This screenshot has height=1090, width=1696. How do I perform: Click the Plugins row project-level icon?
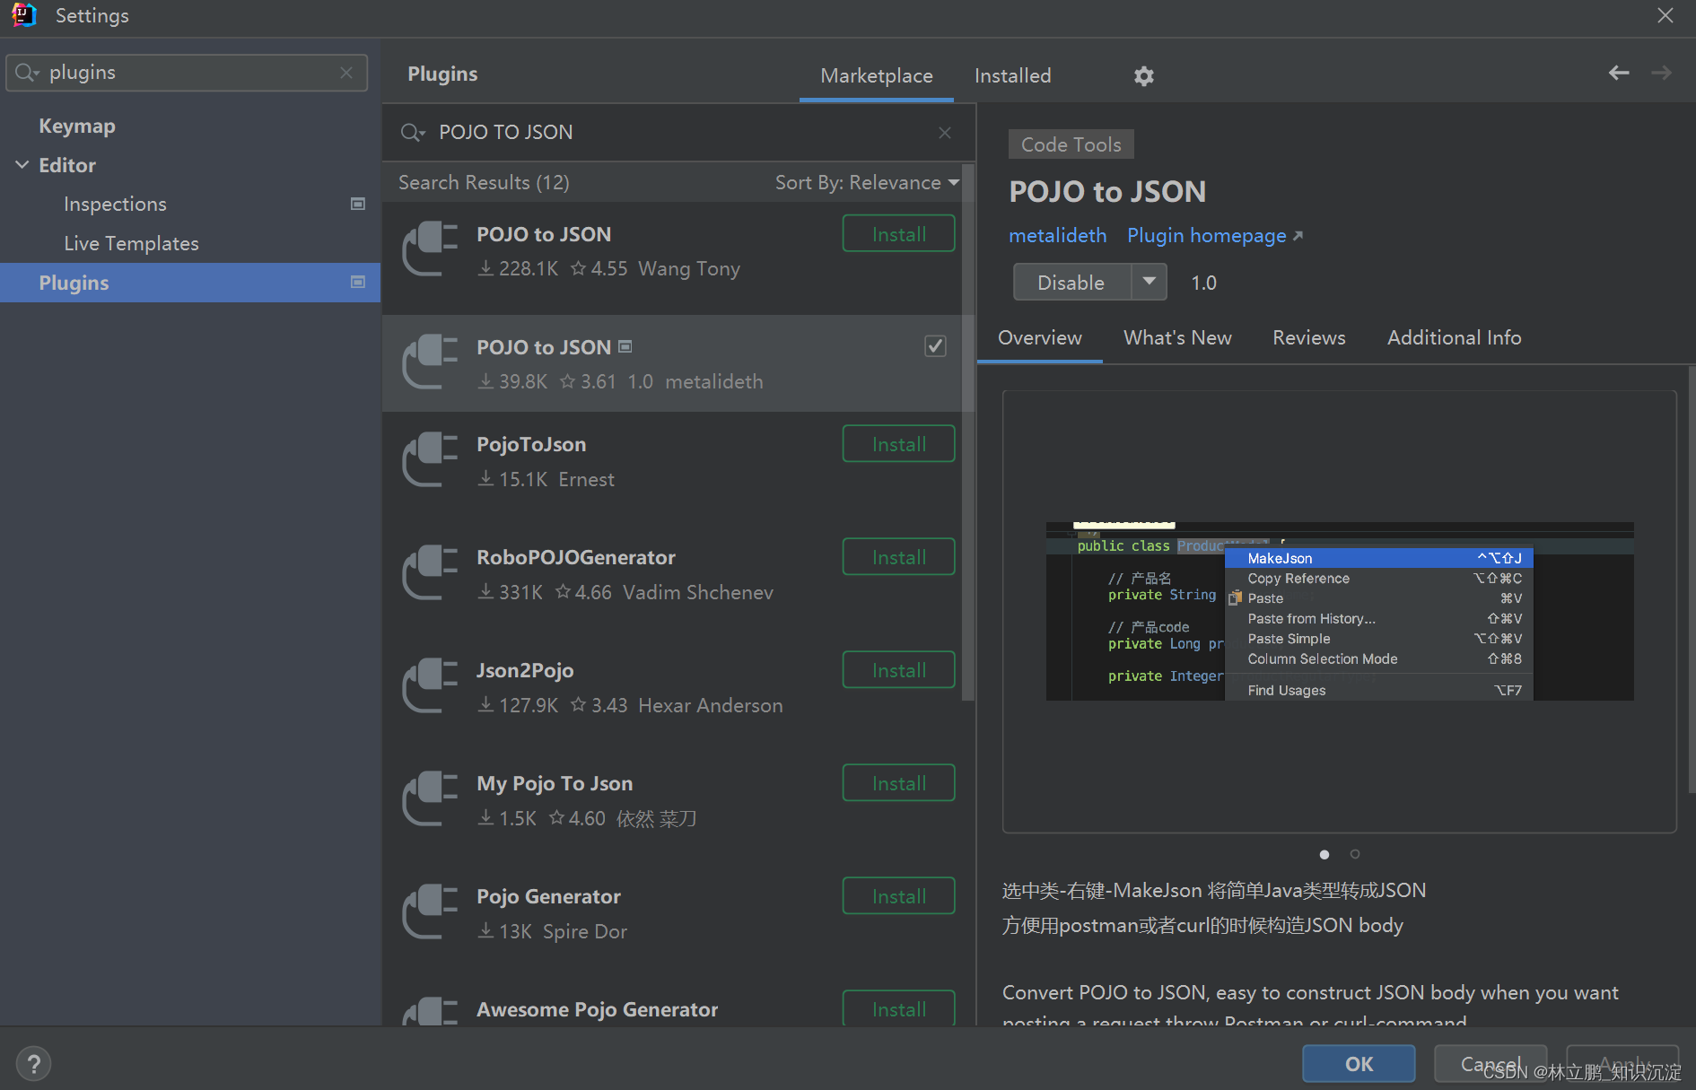pyautogui.click(x=358, y=283)
